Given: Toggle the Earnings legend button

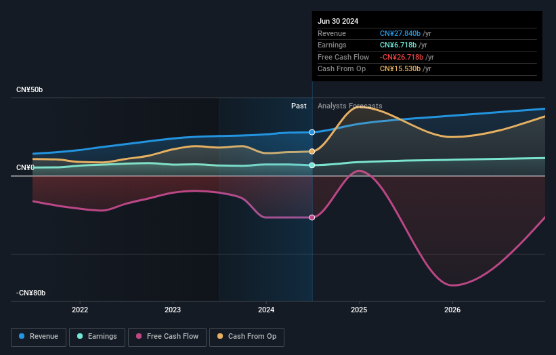Looking at the screenshot, I should pyautogui.click(x=97, y=337).
